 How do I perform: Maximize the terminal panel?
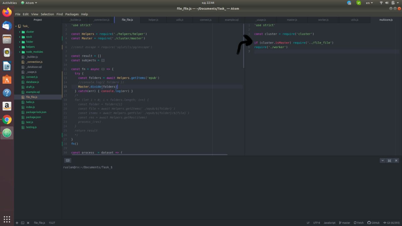pyautogui.click(x=389, y=160)
